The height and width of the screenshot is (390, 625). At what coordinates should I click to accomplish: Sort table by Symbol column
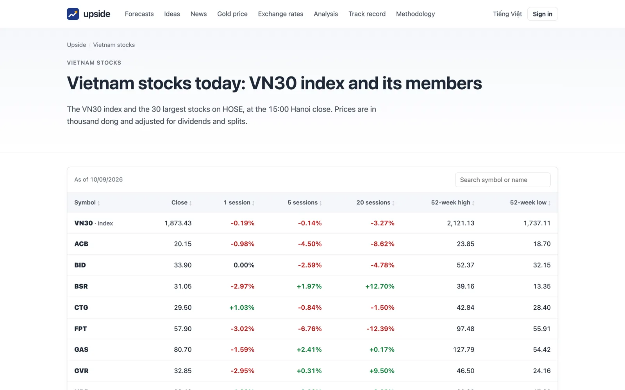click(x=87, y=203)
